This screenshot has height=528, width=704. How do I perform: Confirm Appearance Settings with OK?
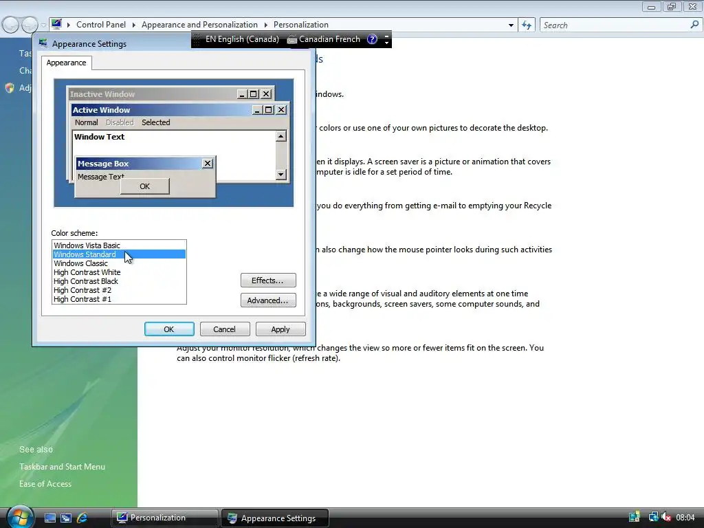coord(169,329)
